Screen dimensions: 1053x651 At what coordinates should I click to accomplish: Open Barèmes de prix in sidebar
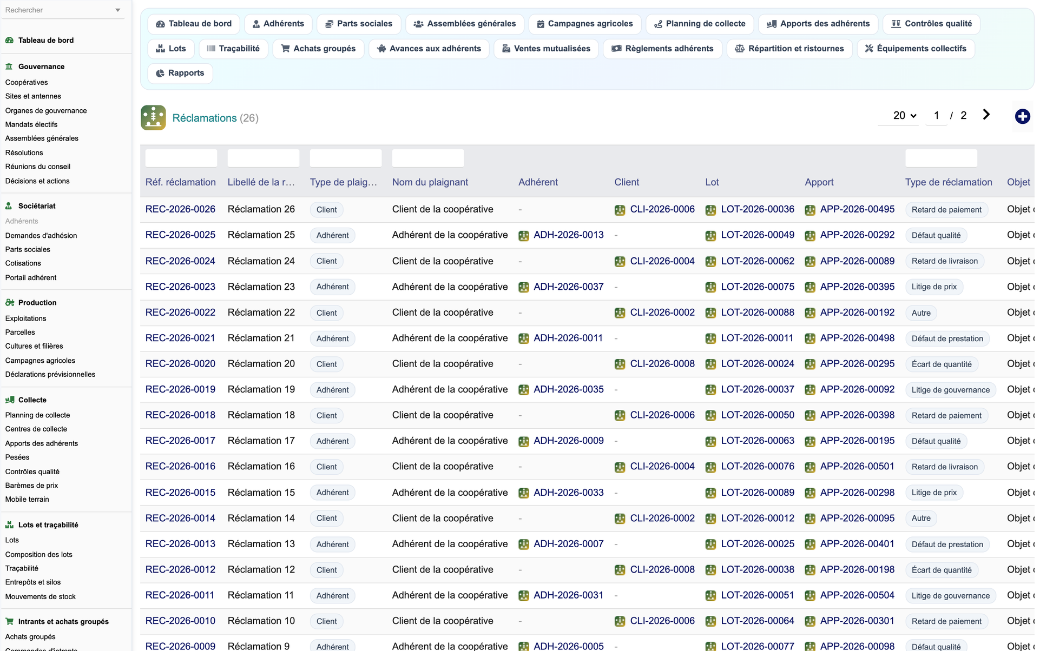31,486
